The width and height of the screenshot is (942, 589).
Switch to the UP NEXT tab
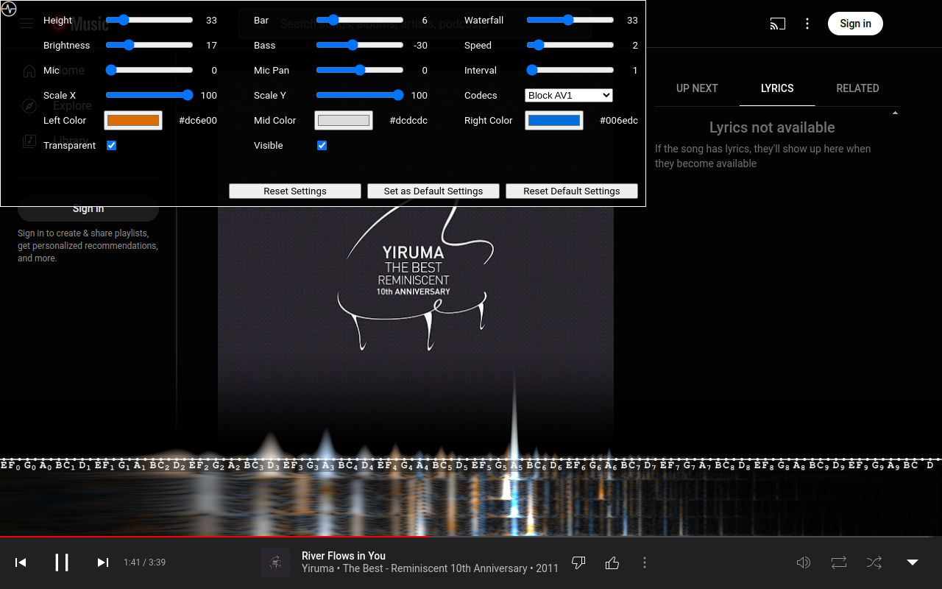pos(697,88)
